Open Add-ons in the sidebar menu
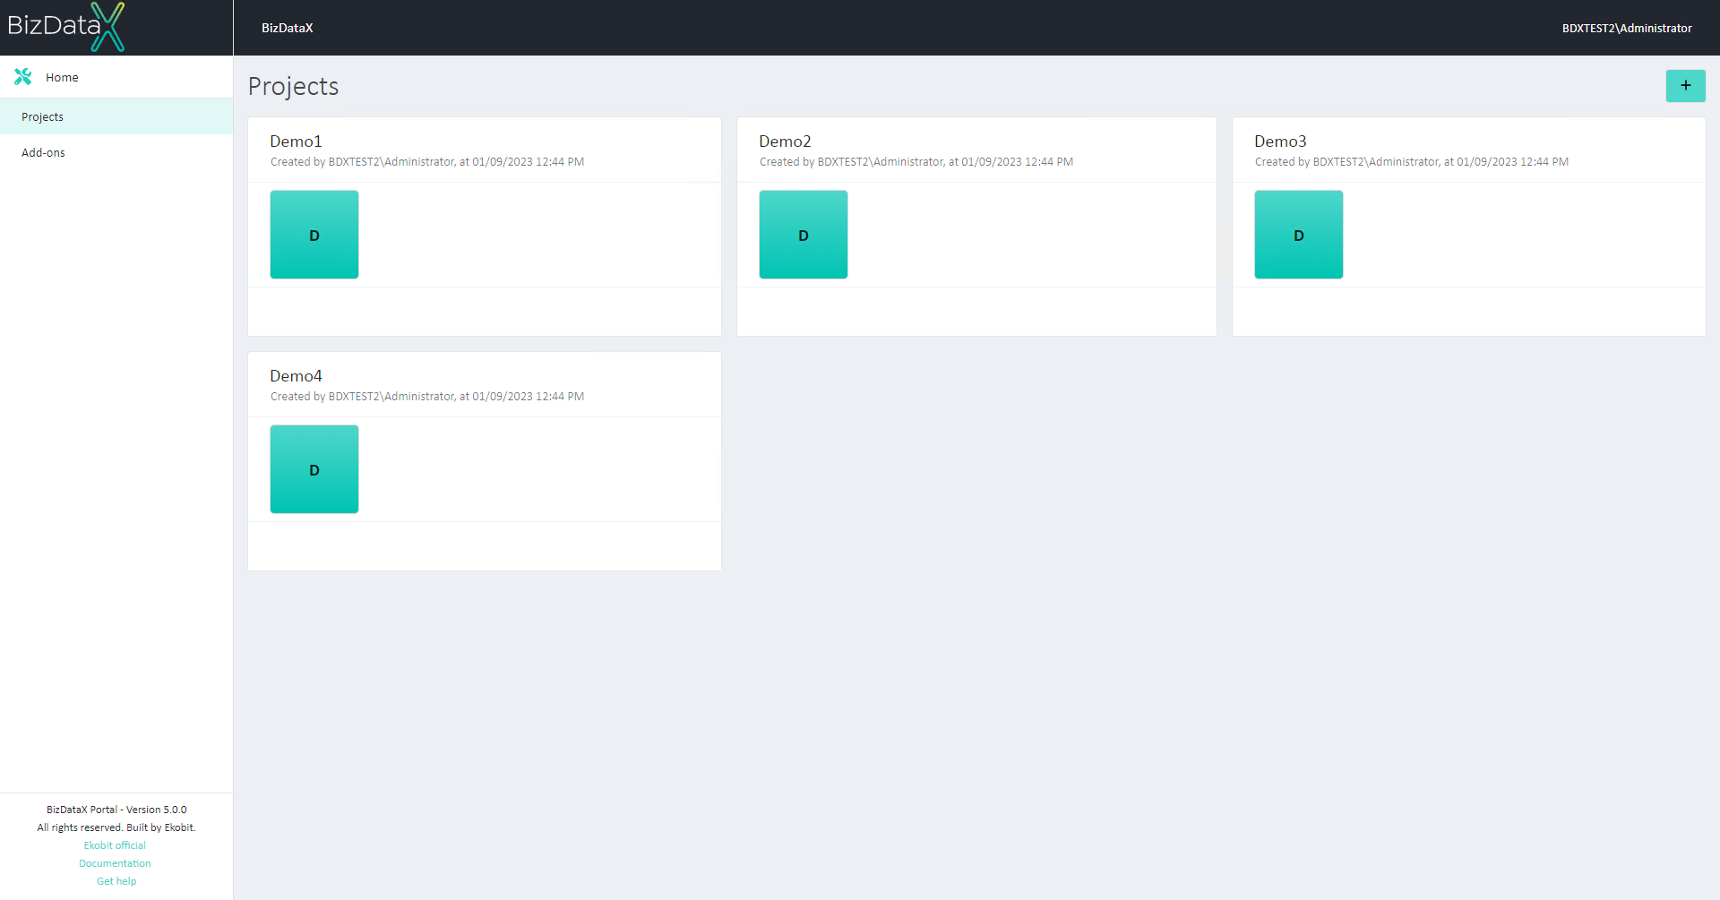Screen dimensions: 1720x900 click(x=116, y=152)
